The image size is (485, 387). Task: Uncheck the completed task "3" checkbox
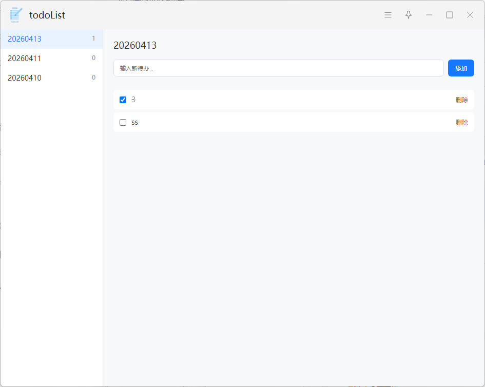pos(123,100)
